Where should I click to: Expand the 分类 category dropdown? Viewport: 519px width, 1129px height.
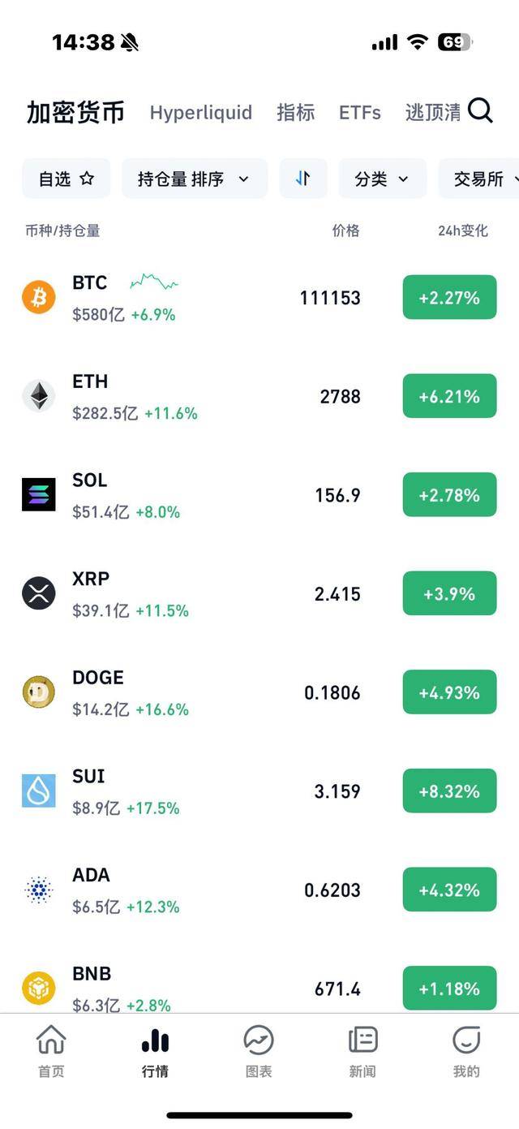tap(382, 178)
